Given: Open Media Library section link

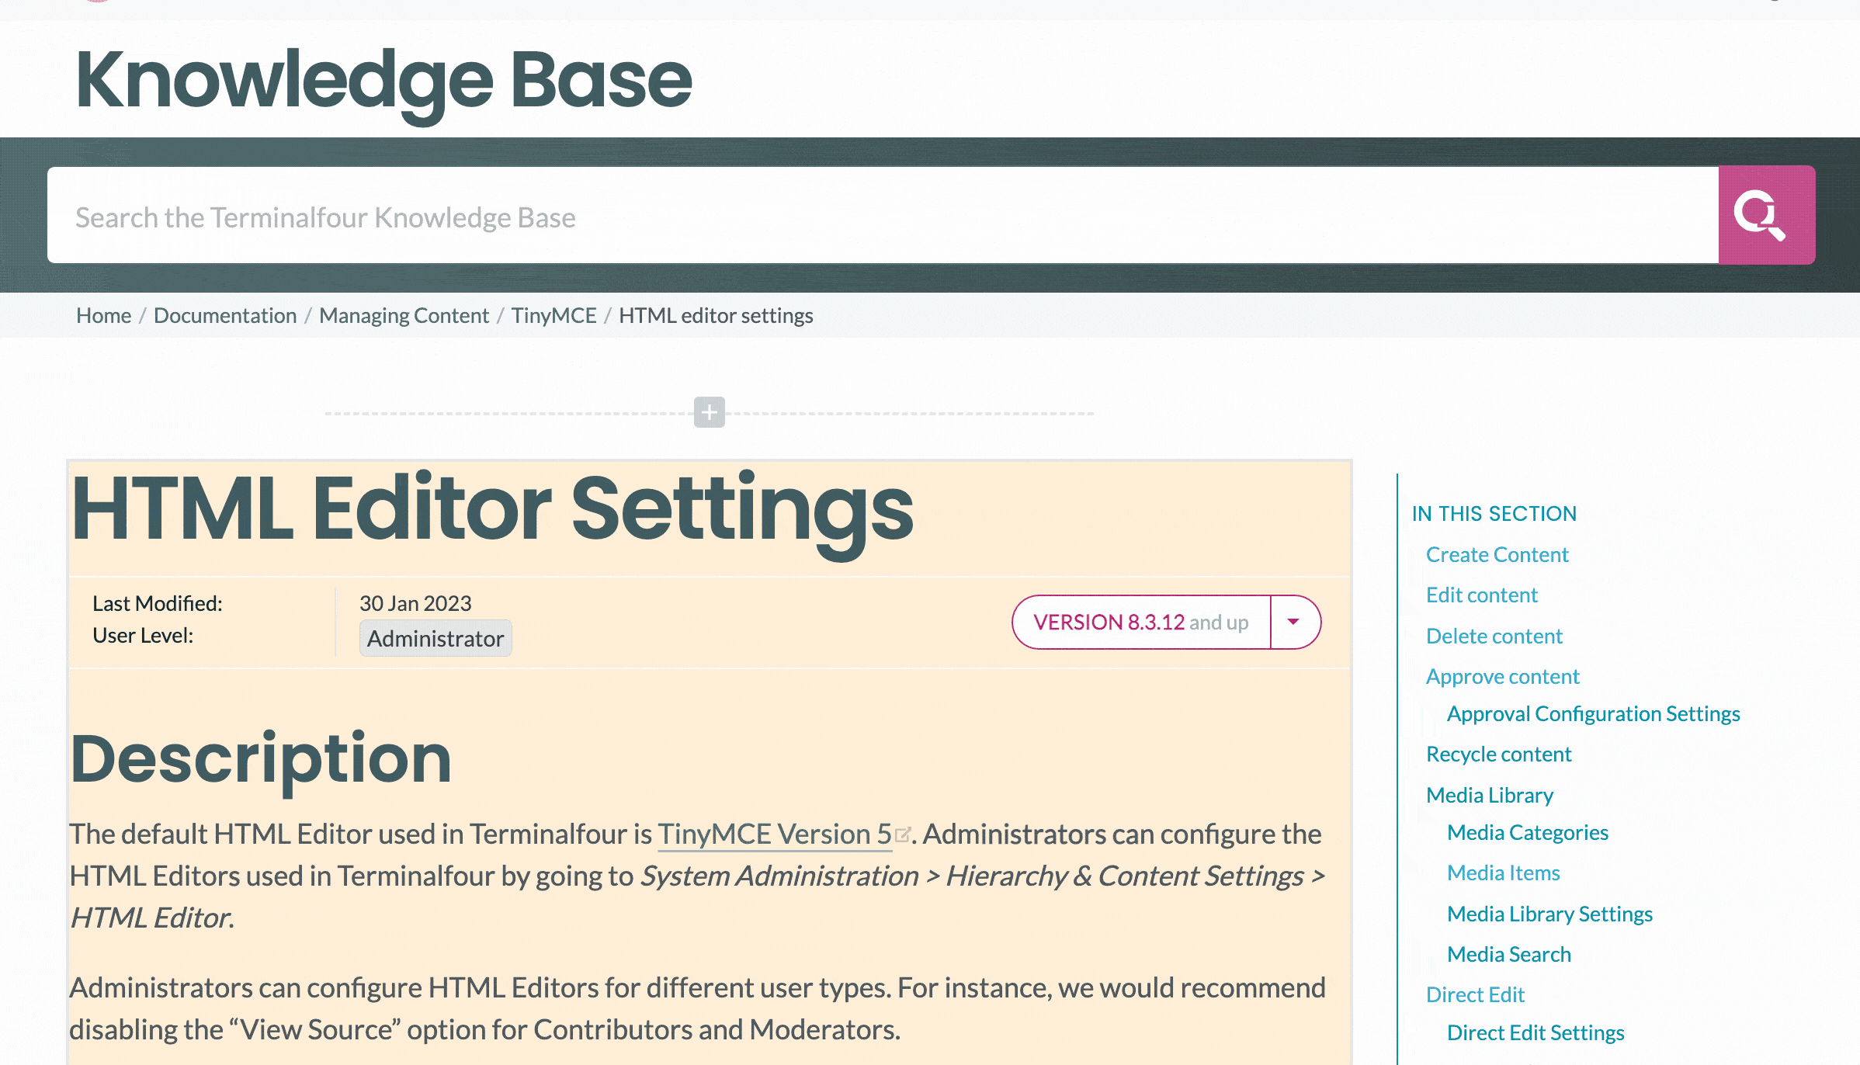Looking at the screenshot, I should tap(1489, 795).
